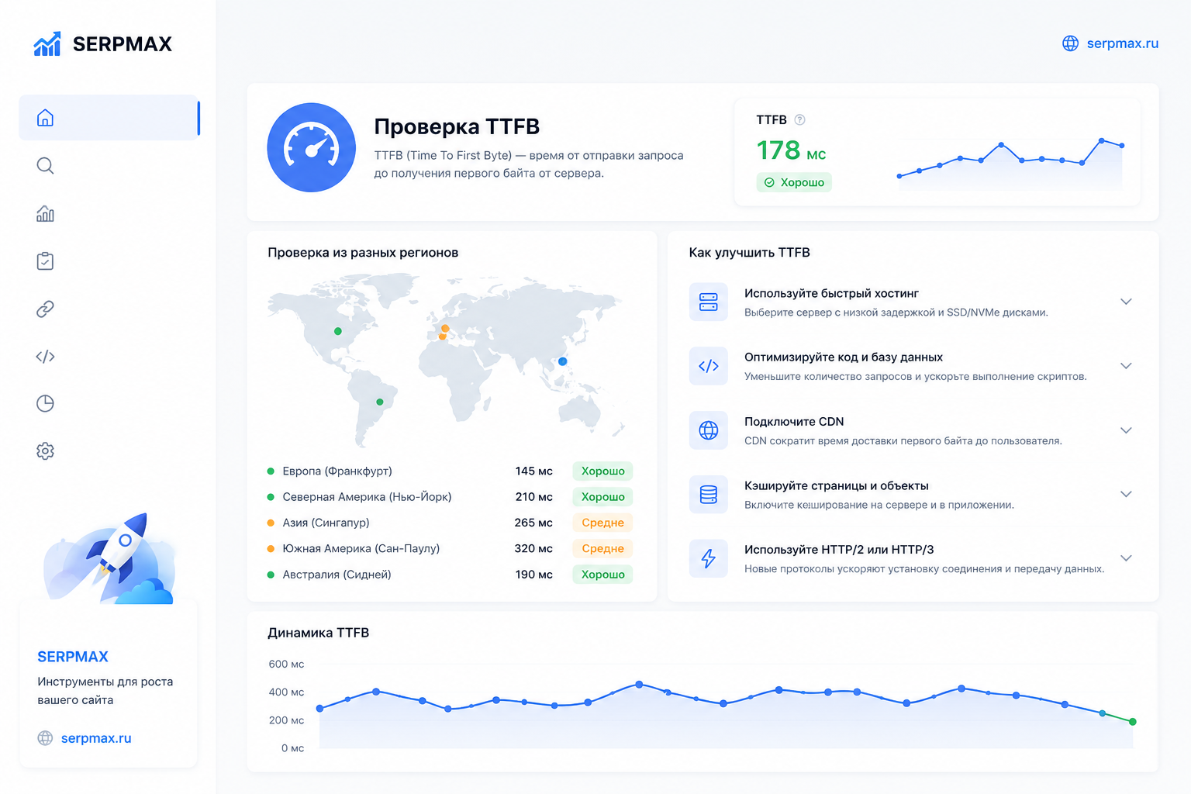Click the SERPMAX chart logo icon
Image resolution: width=1191 pixels, height=794 pixels.
pos(47,44)
